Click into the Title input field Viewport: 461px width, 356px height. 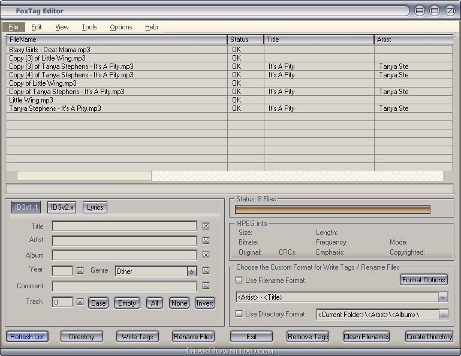click(124, 226)
